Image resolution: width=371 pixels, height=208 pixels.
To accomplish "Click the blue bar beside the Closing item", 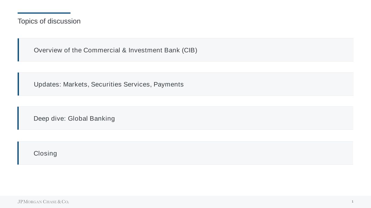I will [x=18, y=153].
